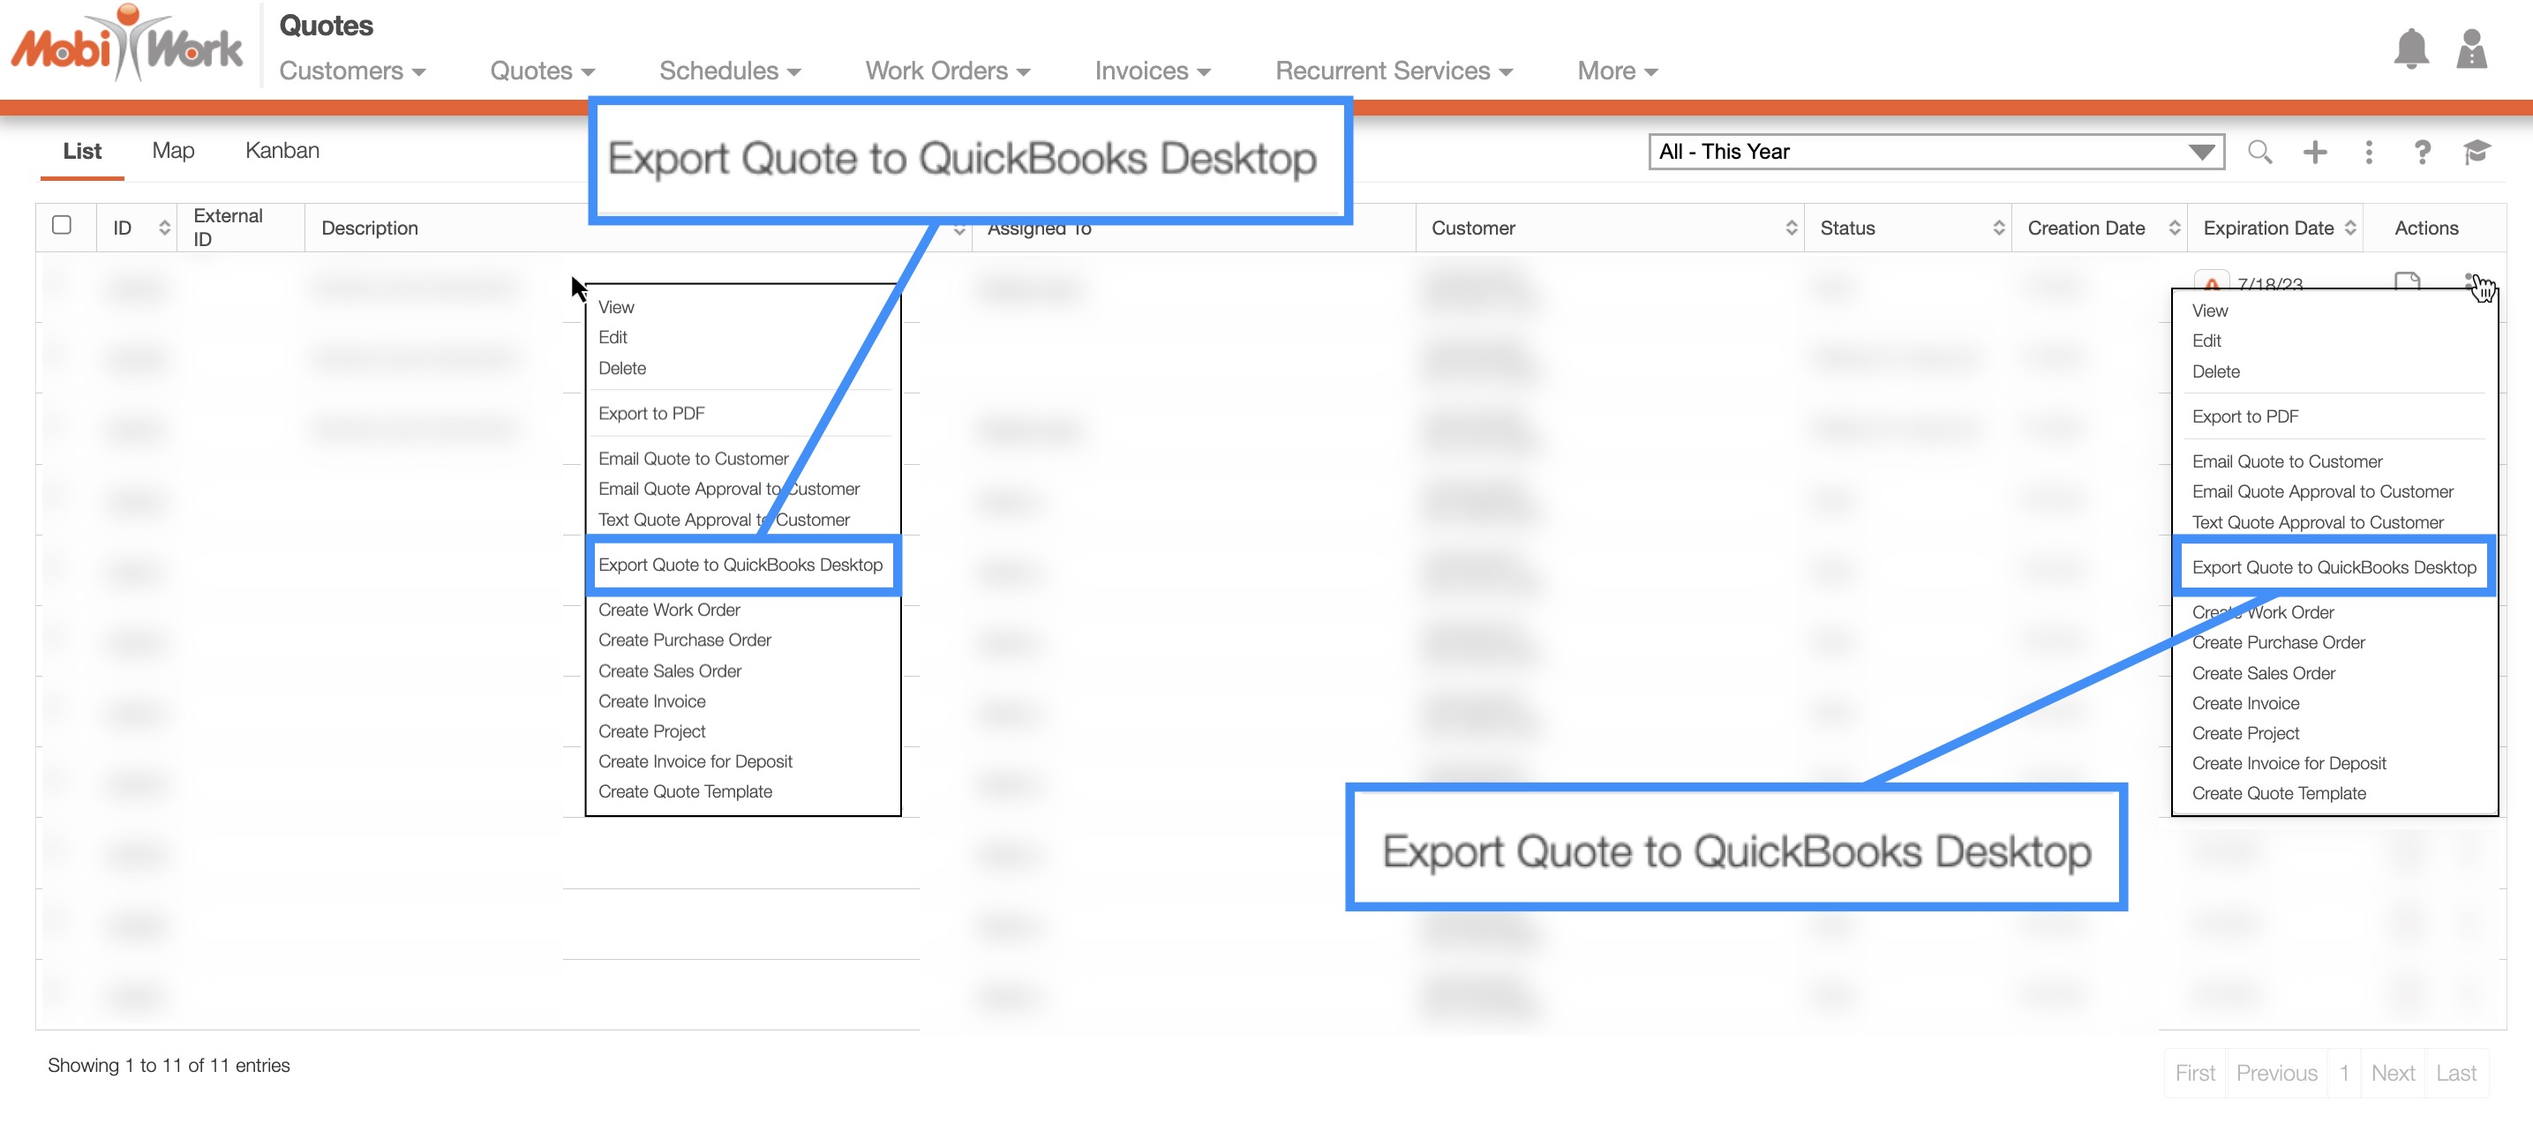The width and height of the screenshot is (2533, 1131).
Task: Switch to the Kanban tab
Action: [282, 150]
